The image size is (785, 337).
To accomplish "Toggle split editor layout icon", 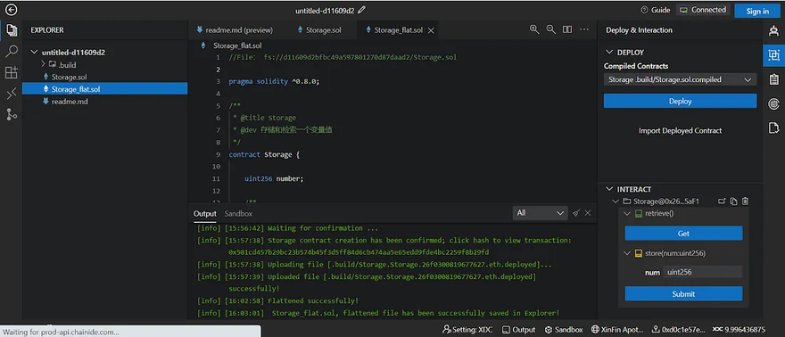I will [567, 29].
